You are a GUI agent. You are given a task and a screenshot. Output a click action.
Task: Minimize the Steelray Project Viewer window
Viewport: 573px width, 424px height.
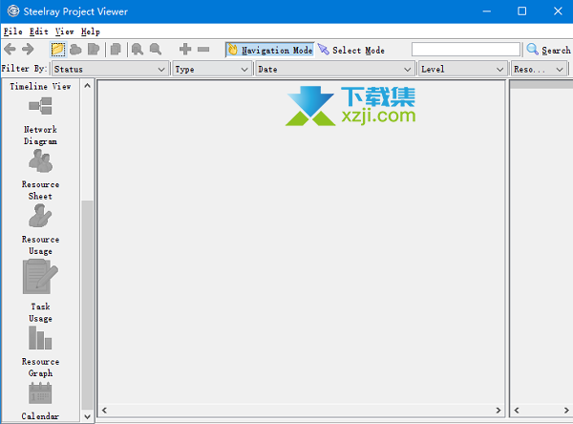click(x=486, y=11)
